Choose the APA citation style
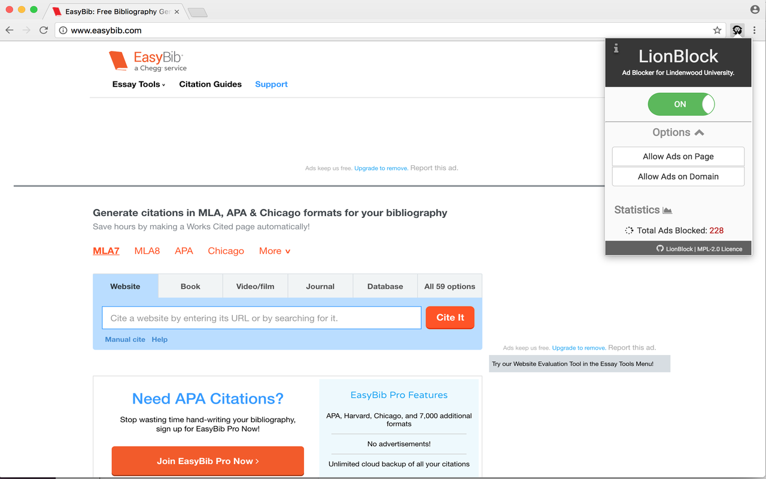766x479 pixels. pos(184,251)
